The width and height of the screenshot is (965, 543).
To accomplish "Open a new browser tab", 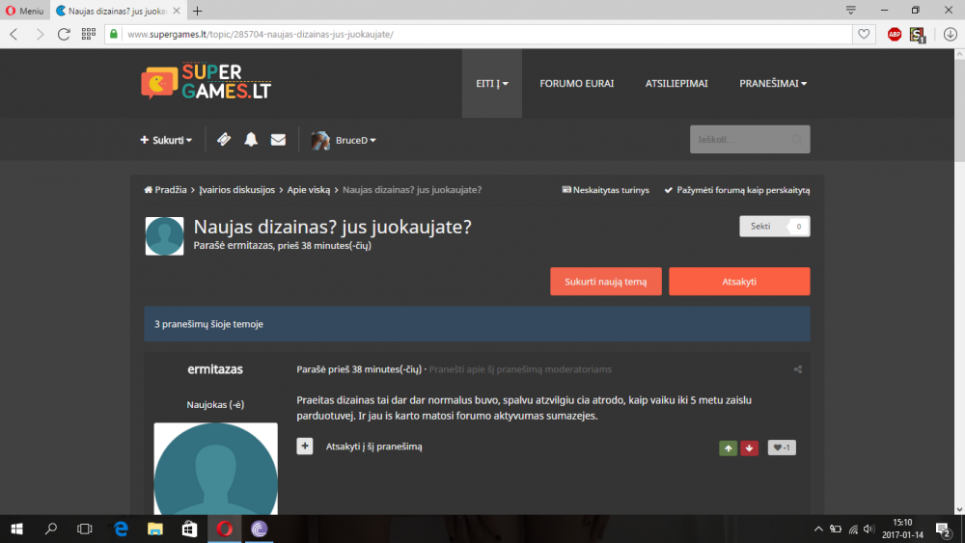I will coord(197,11).
